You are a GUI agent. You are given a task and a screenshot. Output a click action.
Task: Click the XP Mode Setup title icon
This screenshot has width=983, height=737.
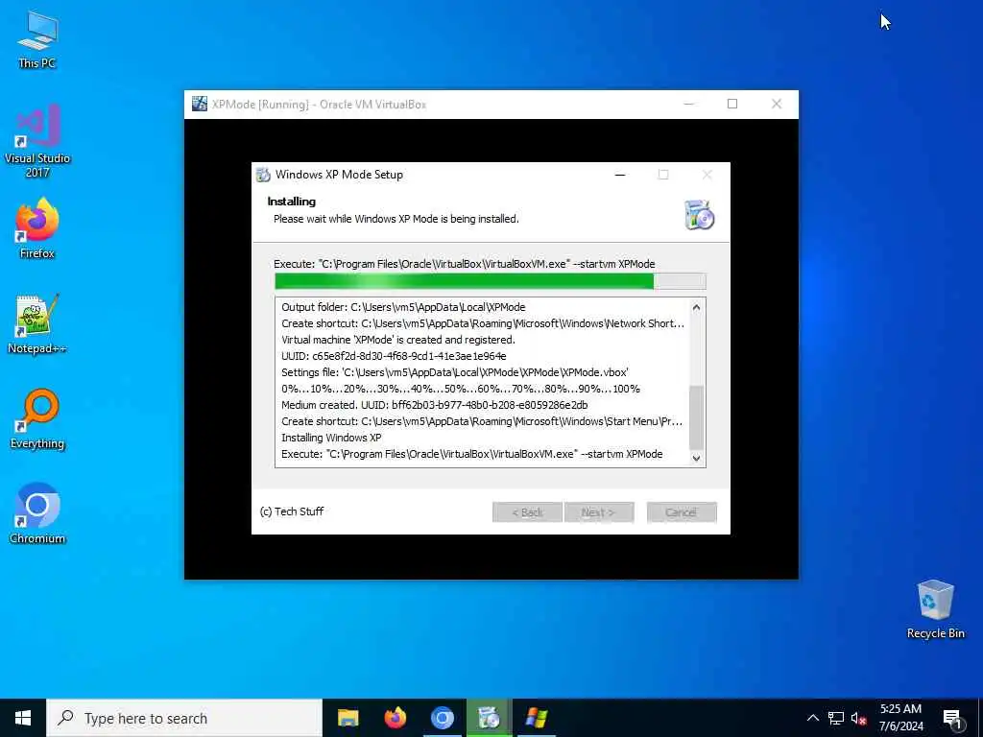263,175
